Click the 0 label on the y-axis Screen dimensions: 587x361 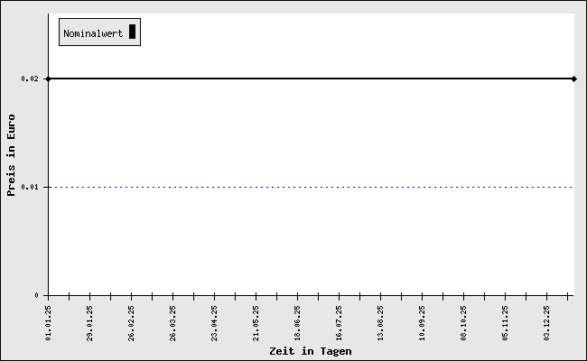[x=36, y=295]
